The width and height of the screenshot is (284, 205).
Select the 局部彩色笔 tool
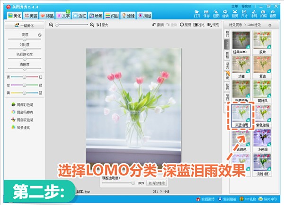pyautogui.click(x=22, y=105)
